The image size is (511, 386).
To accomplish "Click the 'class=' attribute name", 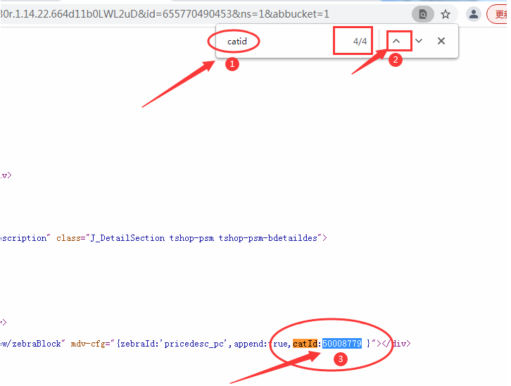I will coord(70,238).
